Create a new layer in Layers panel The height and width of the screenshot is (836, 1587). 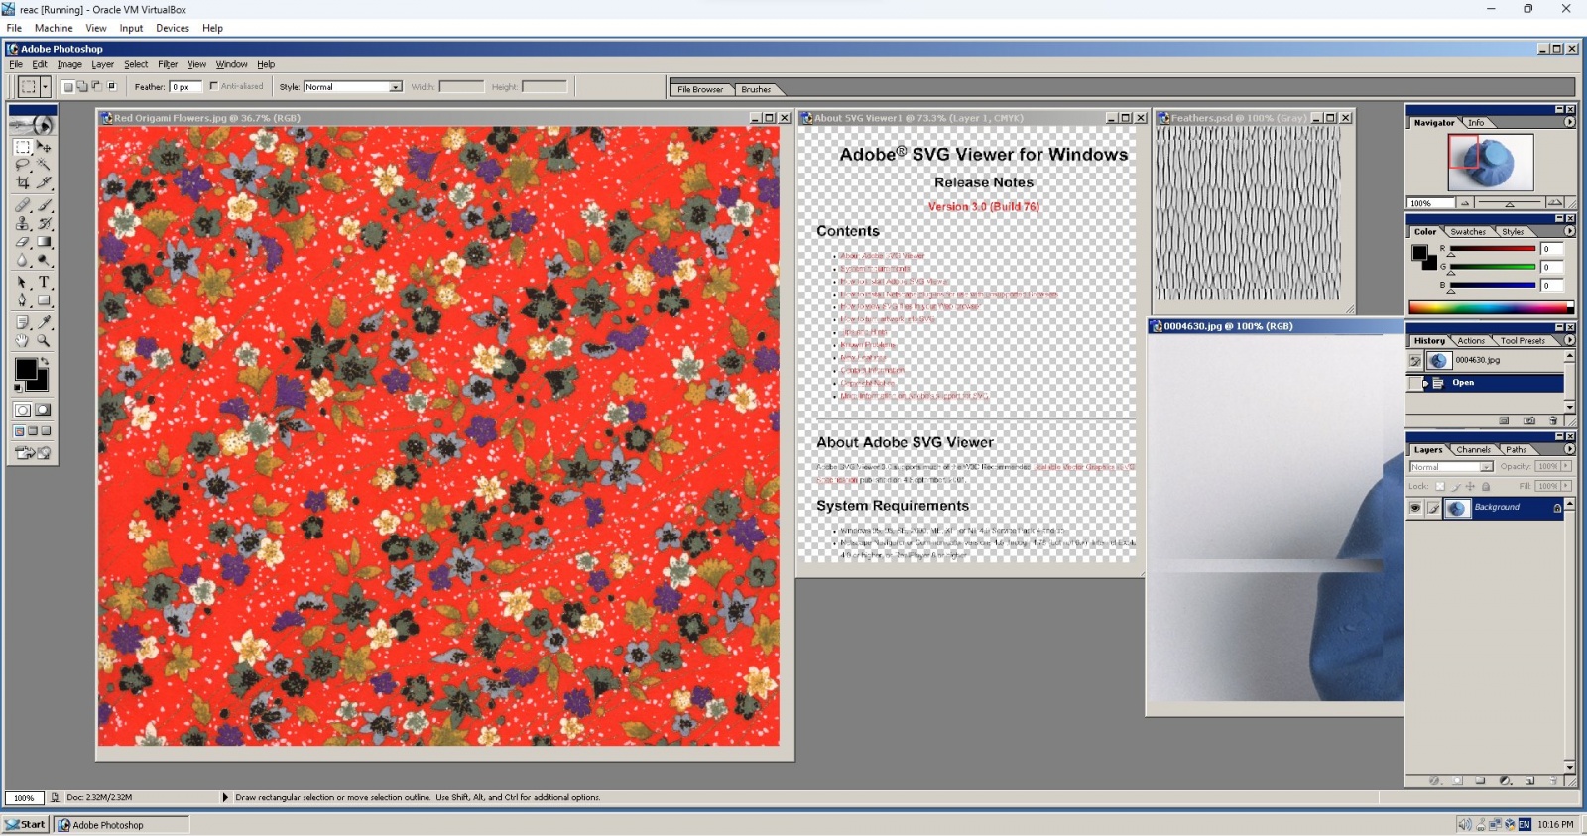click(x=1529, y=781)
